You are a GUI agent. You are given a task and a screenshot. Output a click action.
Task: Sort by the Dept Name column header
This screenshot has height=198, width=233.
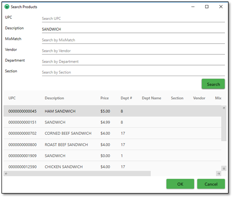[151, 98]
